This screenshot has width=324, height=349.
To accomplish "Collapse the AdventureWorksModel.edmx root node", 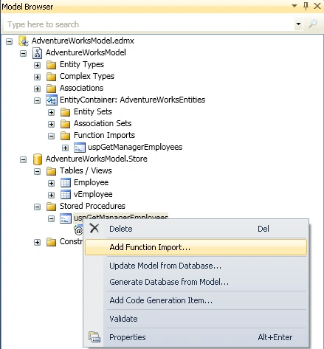I will [x=9, y=41].
